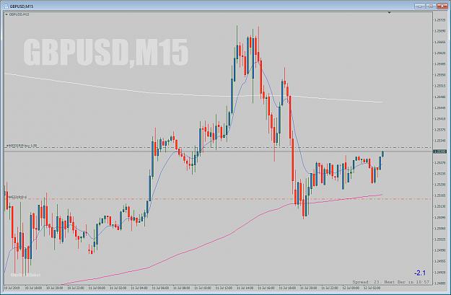This screenshot has height=295, width=451.
Task: Maximize the GBPUSD,M15 chart window
Action: 431,6
